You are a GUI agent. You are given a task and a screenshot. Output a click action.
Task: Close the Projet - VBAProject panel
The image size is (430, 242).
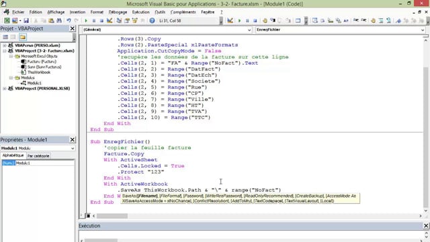point(73,28)
